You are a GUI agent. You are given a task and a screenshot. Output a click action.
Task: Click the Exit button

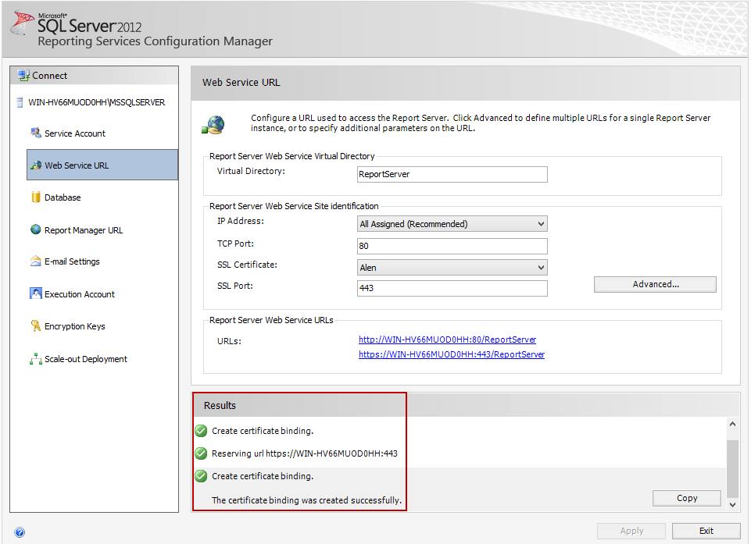706,531
